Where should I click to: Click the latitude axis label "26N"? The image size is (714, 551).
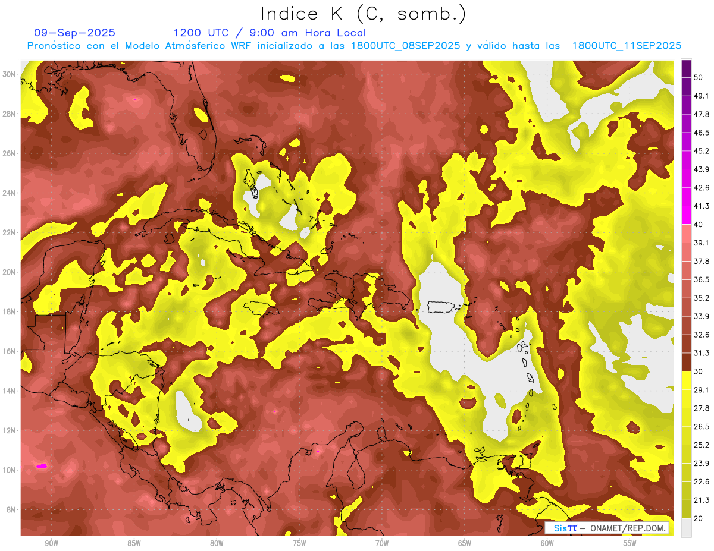pos(9,153)
